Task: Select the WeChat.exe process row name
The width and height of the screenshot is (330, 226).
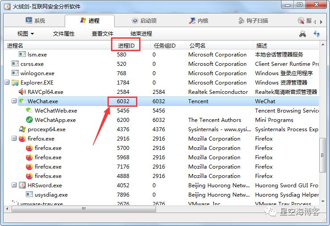Action: tap(43, 101)
